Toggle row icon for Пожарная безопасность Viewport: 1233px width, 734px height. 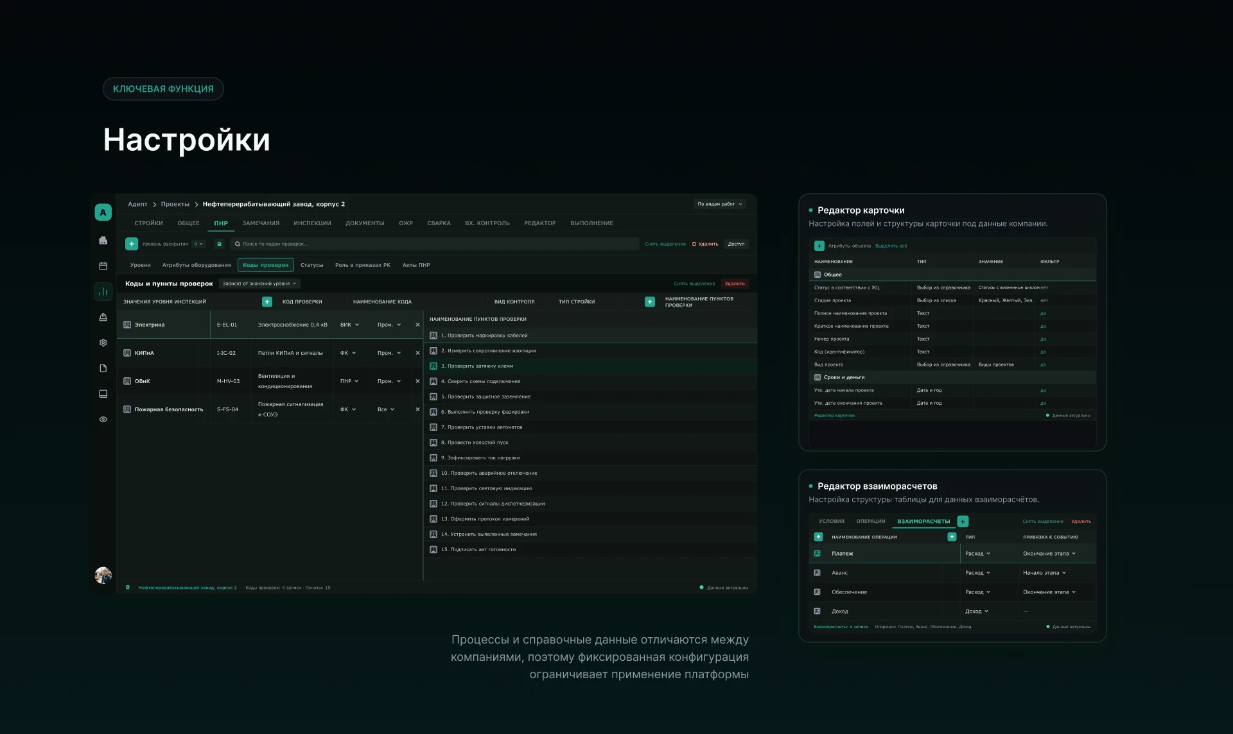[x=127, y=409]
